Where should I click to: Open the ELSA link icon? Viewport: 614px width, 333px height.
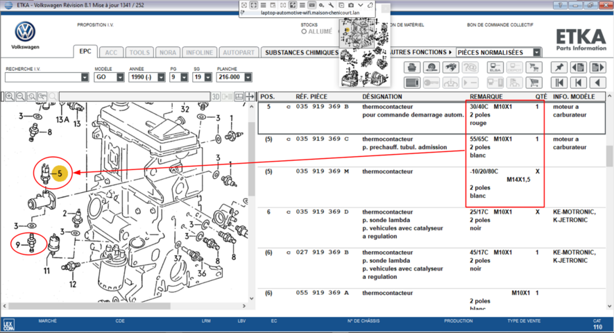(495, 67)
